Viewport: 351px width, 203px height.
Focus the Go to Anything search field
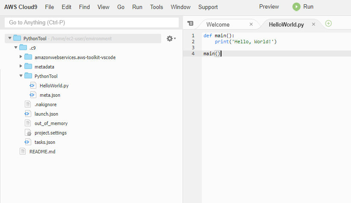91,22
